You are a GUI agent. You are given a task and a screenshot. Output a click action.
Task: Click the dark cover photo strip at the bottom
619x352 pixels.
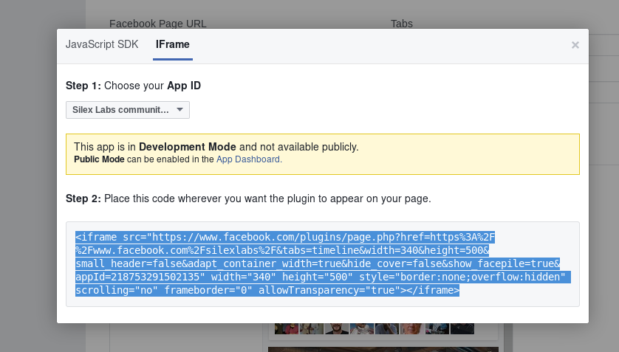[383, 350]
